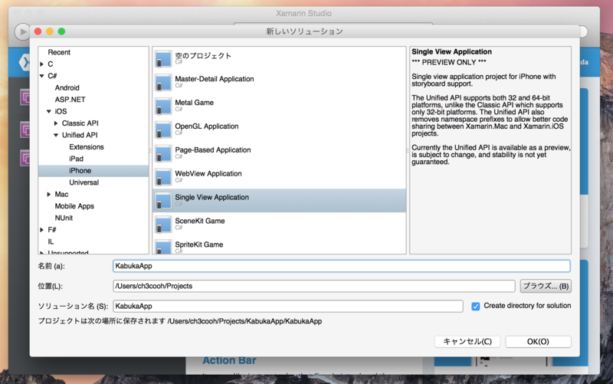Select ASP.NET category
This screenshot has height=384, width=613.
[x=70, y=100]
